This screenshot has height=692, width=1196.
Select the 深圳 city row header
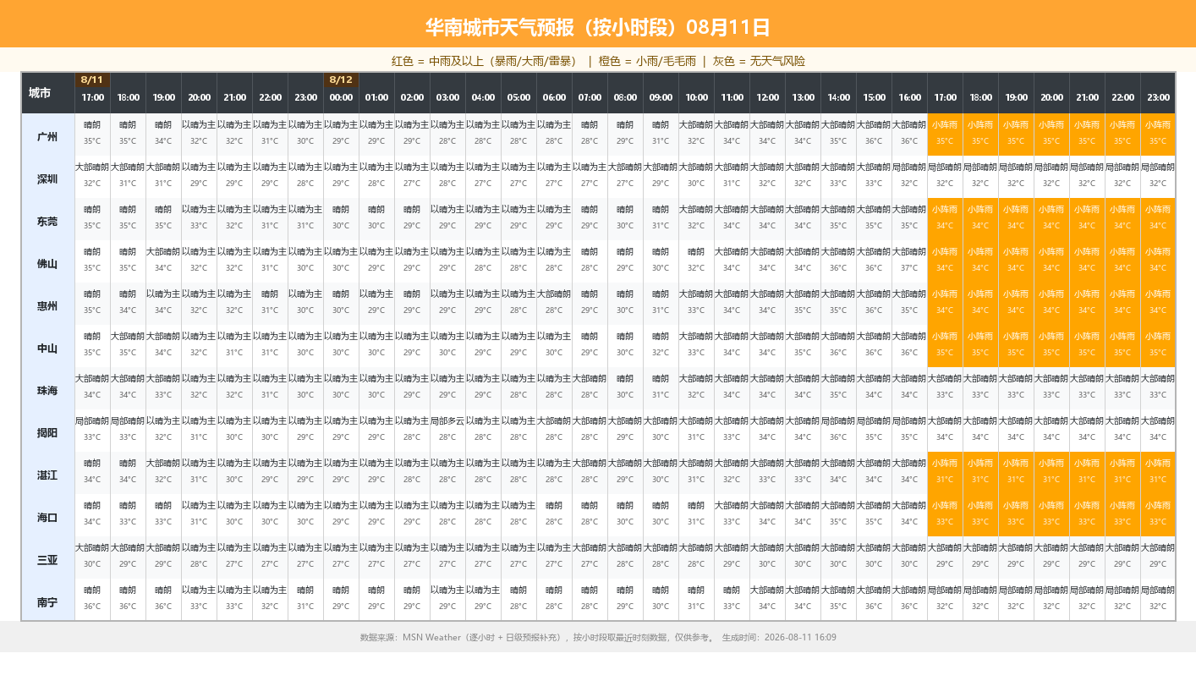(48, 177)
